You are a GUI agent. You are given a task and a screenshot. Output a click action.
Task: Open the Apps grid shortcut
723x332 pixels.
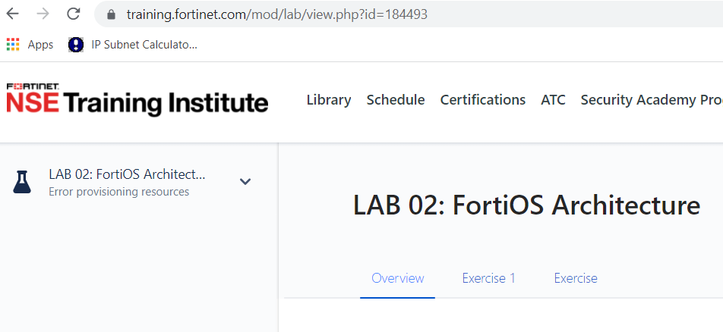pos(30,45)
